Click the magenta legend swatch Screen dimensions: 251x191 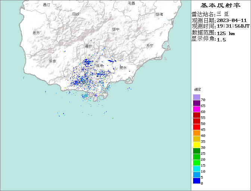[x=196, y=109]
